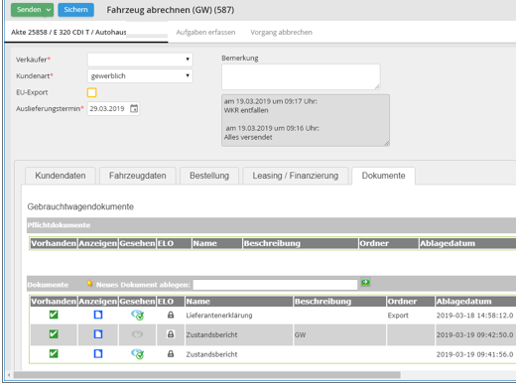
Task: Click the Bemerkung history box with WKR entfallen
Action: [306, 120]
